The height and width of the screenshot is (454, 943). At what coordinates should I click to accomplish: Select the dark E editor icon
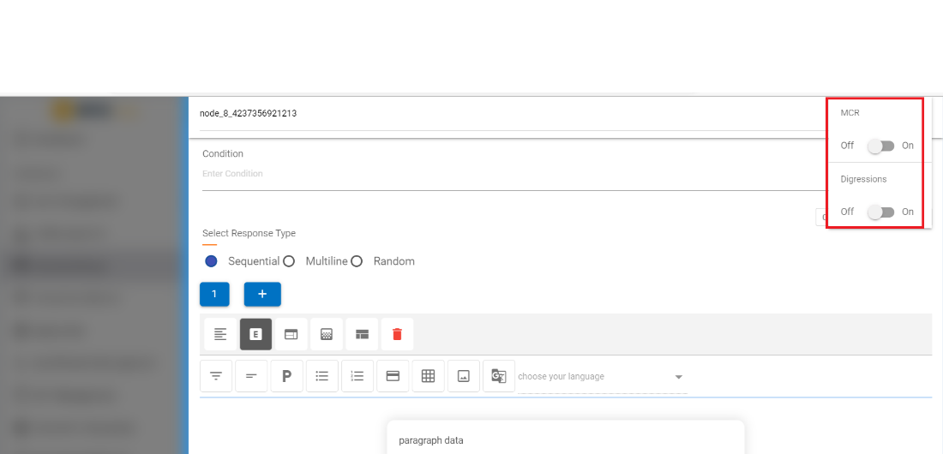(x=255, y=334)
